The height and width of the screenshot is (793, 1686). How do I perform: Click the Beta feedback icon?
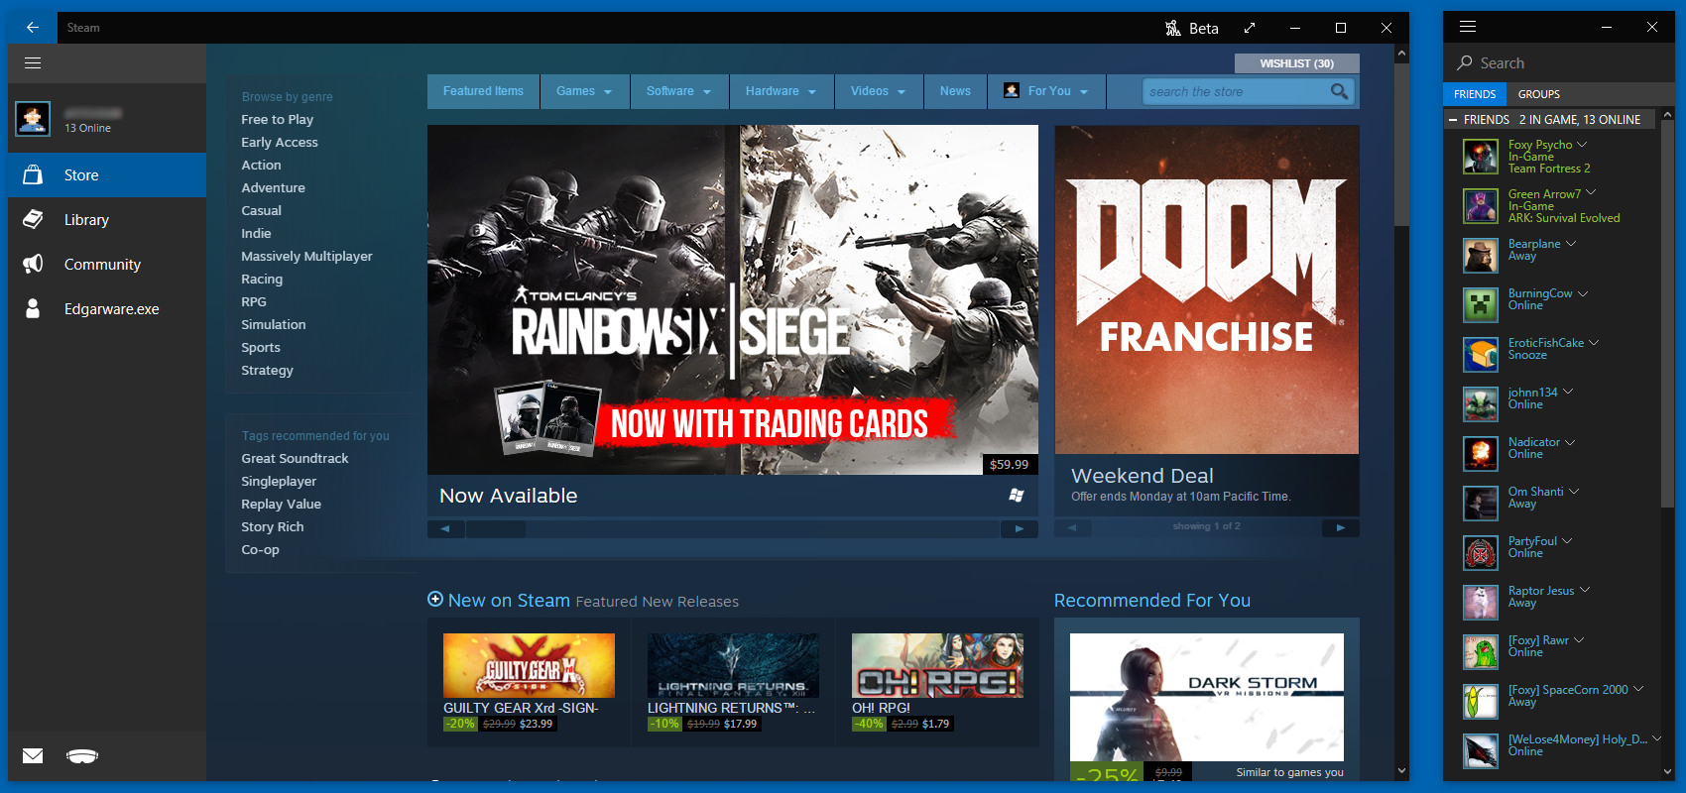(1173, 28)
